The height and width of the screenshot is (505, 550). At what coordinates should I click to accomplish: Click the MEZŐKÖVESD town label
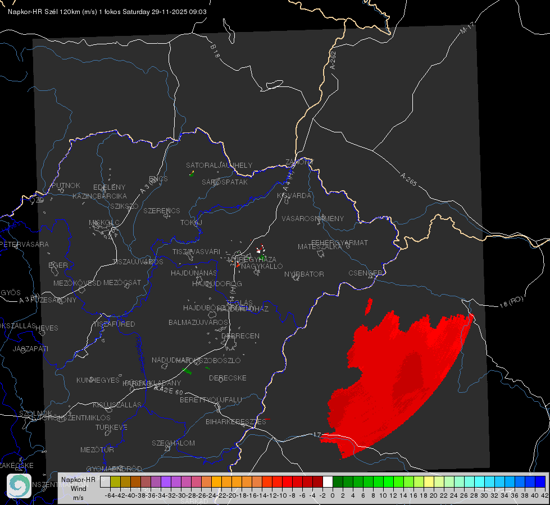(78, 283)
